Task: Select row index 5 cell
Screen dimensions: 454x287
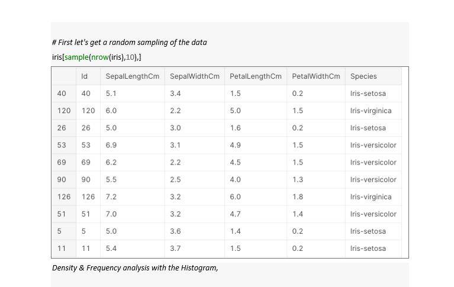Action: pos(64,231)
